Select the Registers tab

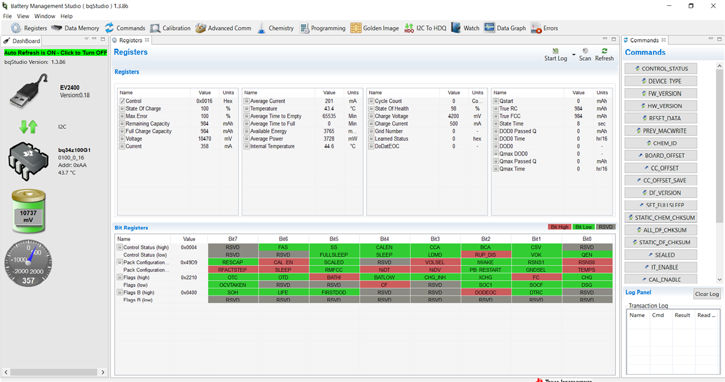point(131,40)
